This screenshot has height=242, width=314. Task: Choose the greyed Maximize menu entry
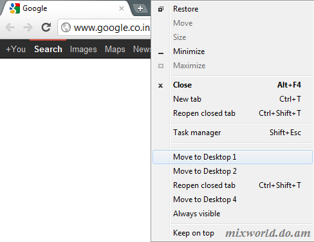pos(232,66)
